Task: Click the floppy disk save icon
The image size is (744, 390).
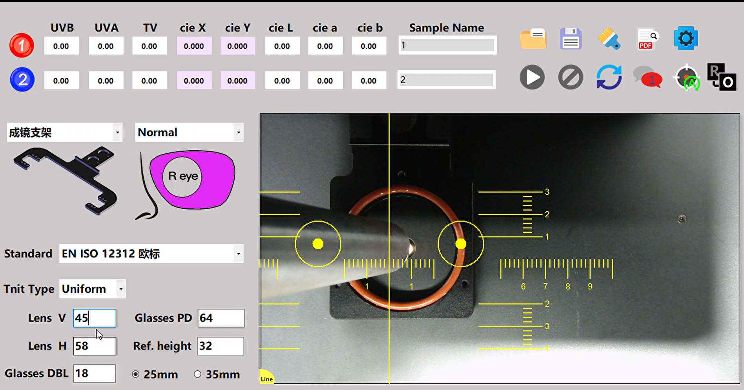Action: tap(571, 38)
